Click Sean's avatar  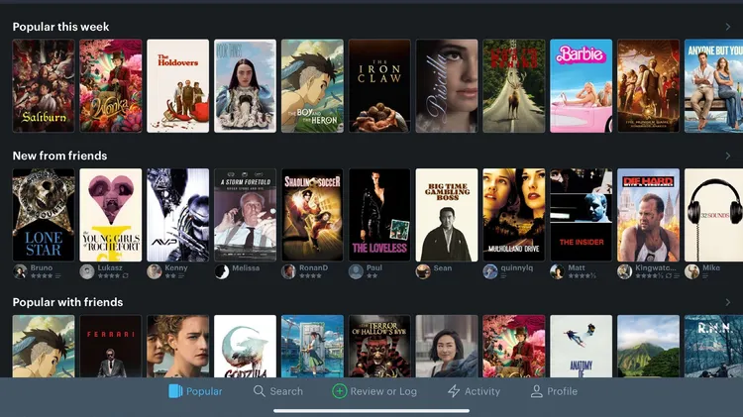pyautogui.click(x=423, y=271)
